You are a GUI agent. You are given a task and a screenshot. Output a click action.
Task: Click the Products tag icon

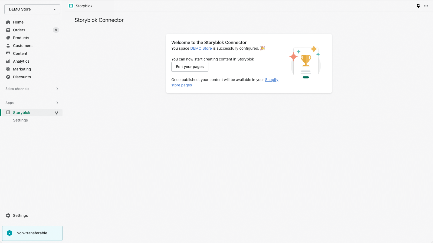pyautogui.click(x=8, y=38)
